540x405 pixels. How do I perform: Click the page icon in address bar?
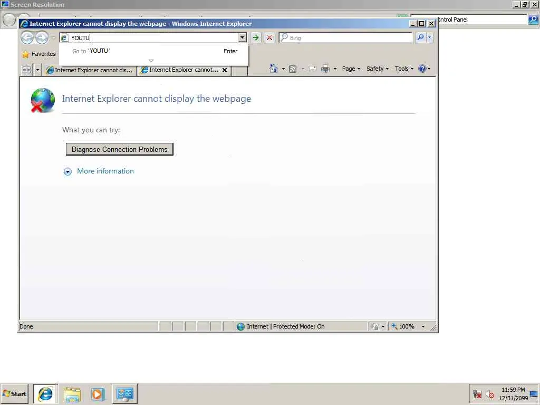pos(64,38)
